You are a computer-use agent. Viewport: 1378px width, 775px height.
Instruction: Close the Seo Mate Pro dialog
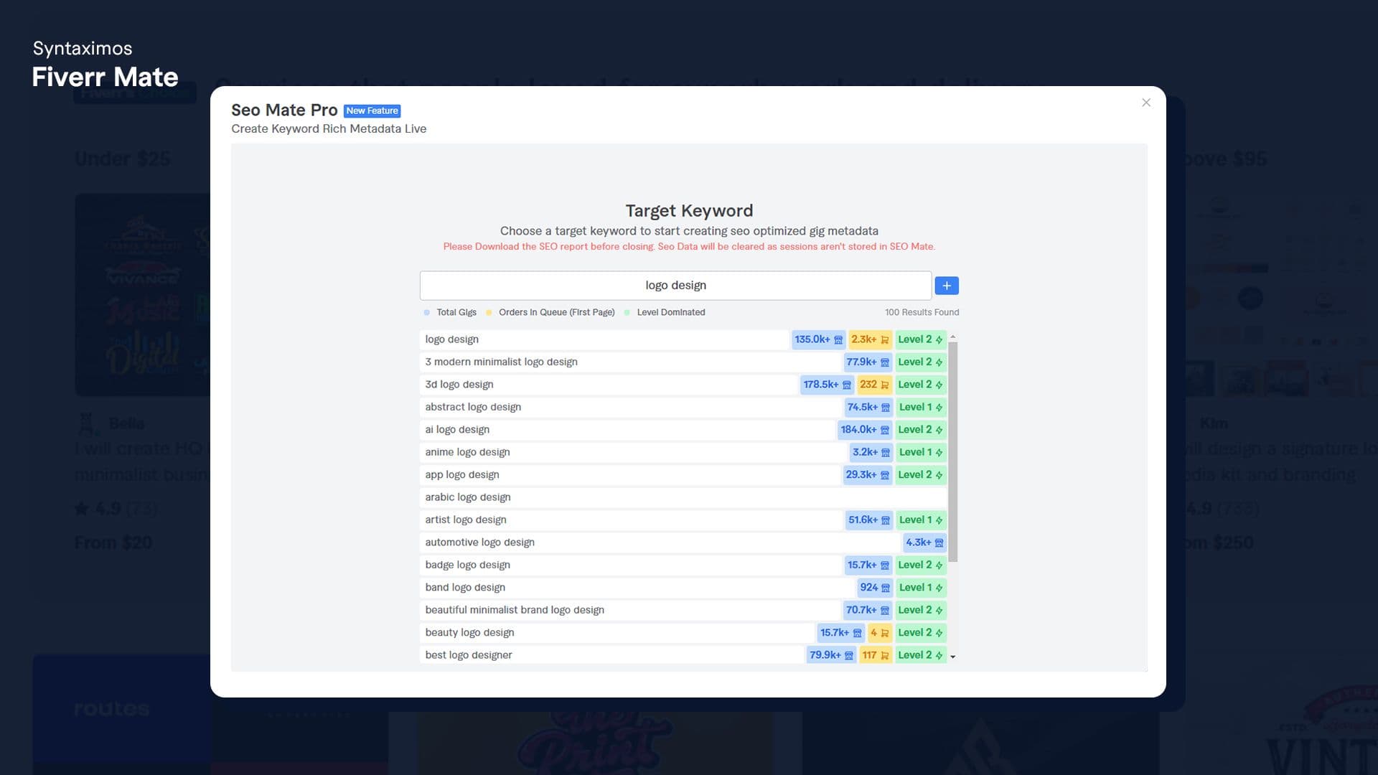coord(1146,103)
